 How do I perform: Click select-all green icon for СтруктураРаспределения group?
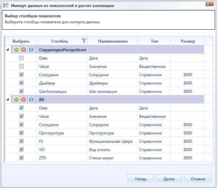(x=16, y=50)
